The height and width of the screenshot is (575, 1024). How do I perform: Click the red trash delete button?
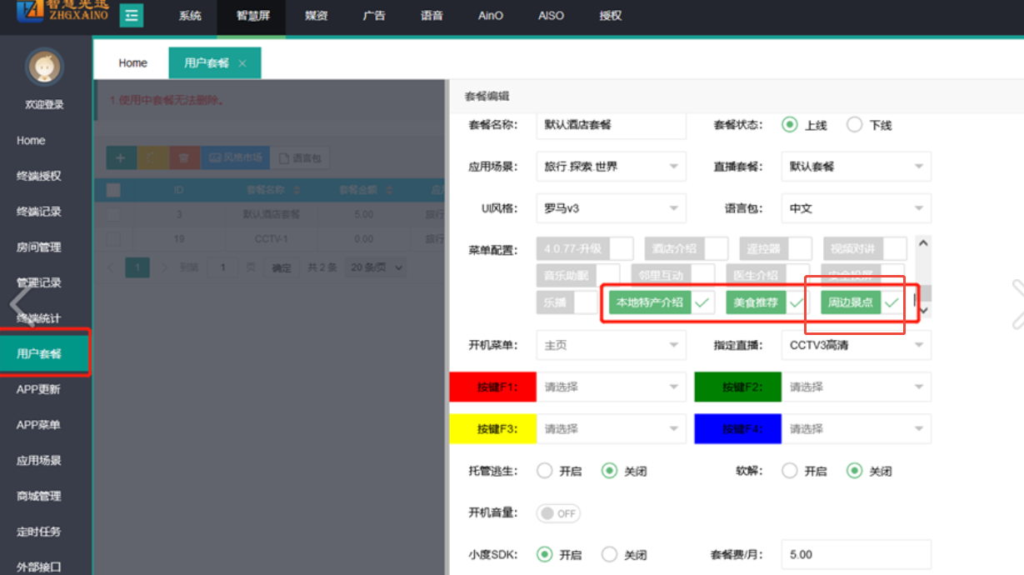point(183,157)
